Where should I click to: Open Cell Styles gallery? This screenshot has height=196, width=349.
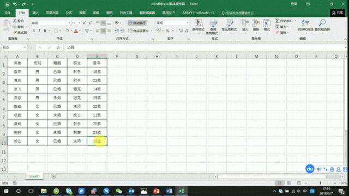pos(229,26)
